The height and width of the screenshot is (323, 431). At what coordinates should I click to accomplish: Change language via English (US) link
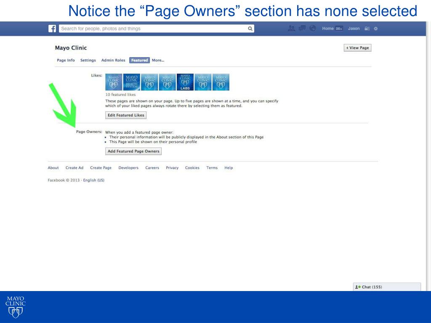click(94, 180)
